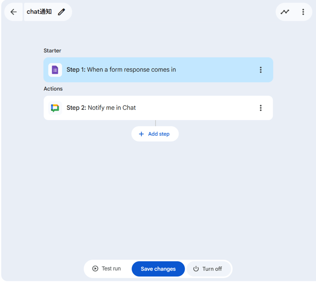The width and height of the screenshot is (316, 282).
Task: Save changes to the flow
Action: pyautogui.click(x=158, y=269)
